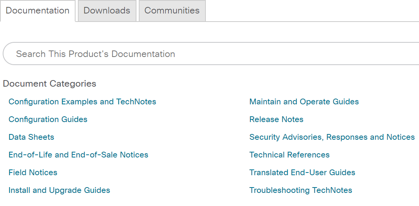Open Maintain and Operate Guides link
This screenshot has height=206, width=419.
(x=304, y=102)
